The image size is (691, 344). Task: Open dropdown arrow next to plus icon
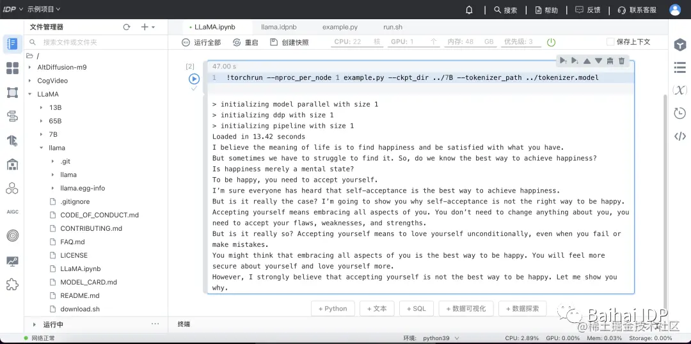pyautogui.click(x=154, y=27)
